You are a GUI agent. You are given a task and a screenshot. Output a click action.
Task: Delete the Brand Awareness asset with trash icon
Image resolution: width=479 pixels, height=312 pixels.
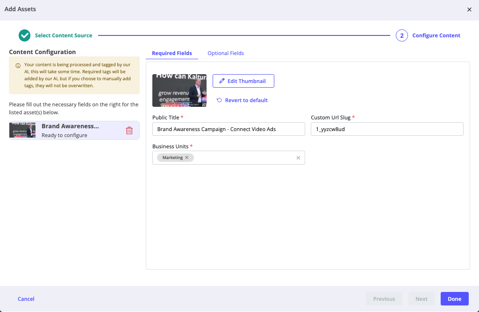click(x=129, y=131)
